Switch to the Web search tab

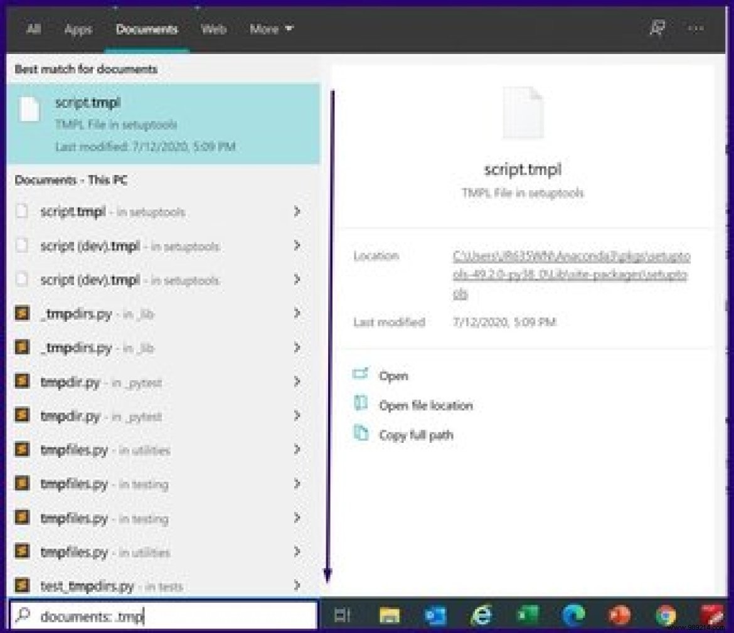click(x=213, y=29)
